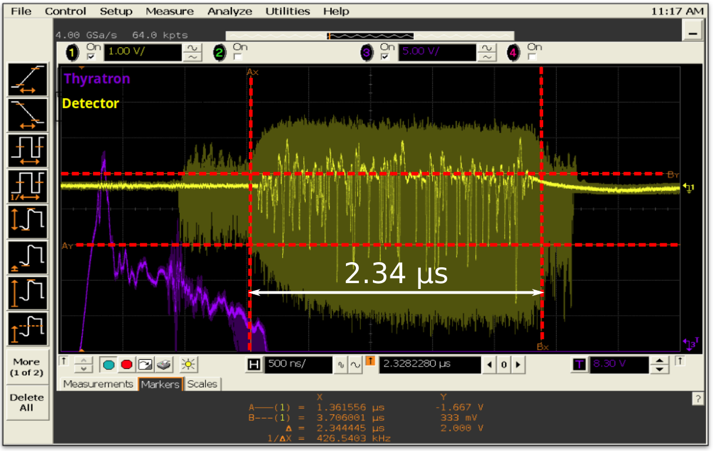Select the amplitude voltage measurement icon
The image size is (713, 451).
click(x=27, y=294)
